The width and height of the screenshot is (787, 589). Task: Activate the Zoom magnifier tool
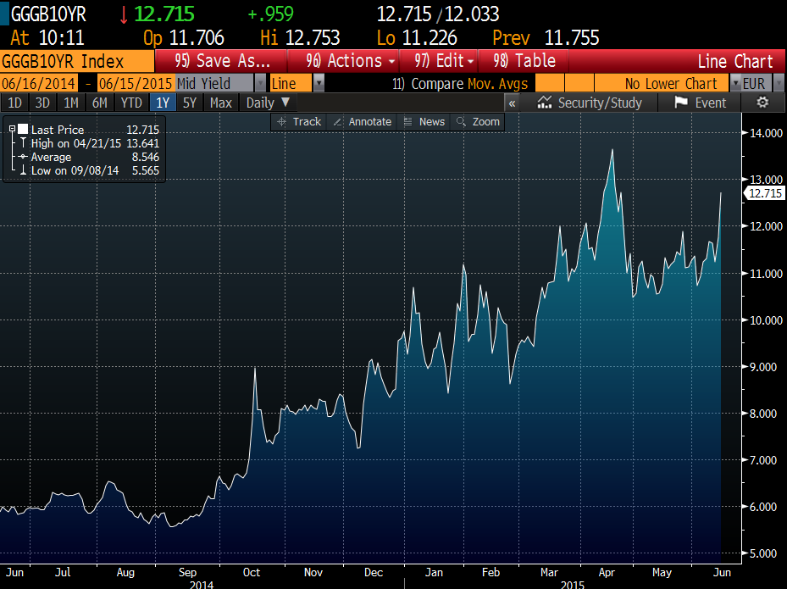click(478, 122)
